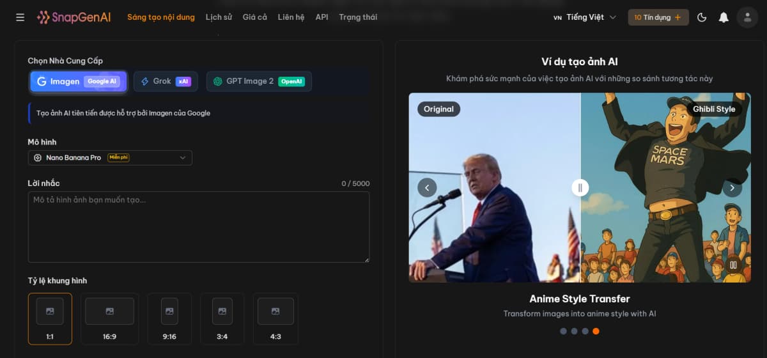Screen dimensions: 767x358
Task: Click the lightning icon on Grok
Action: pyautogui.click(x=145, y=81)
